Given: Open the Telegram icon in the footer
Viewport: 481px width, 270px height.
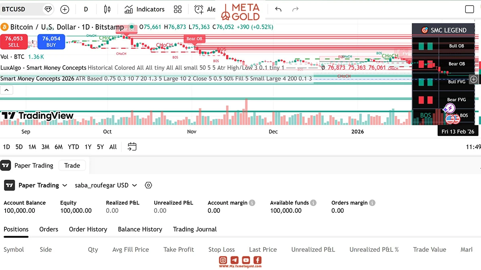Looking at the screenshot, I should click(x=234, y=260).
